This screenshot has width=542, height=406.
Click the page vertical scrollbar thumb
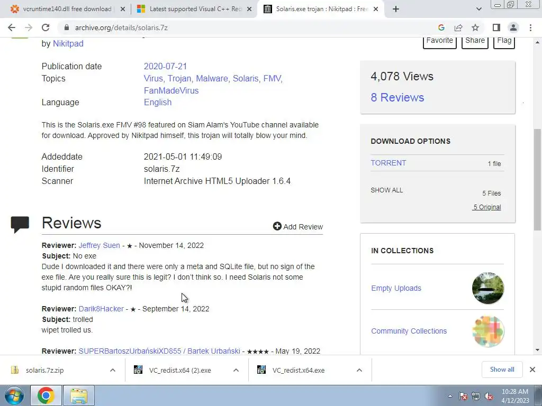[537, 180]
